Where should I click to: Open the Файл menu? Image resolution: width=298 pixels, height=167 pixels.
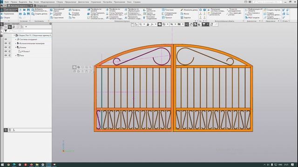point(7,2)
